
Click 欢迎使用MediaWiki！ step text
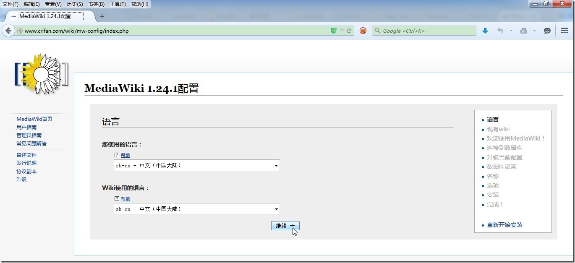(x=516, y=138)
